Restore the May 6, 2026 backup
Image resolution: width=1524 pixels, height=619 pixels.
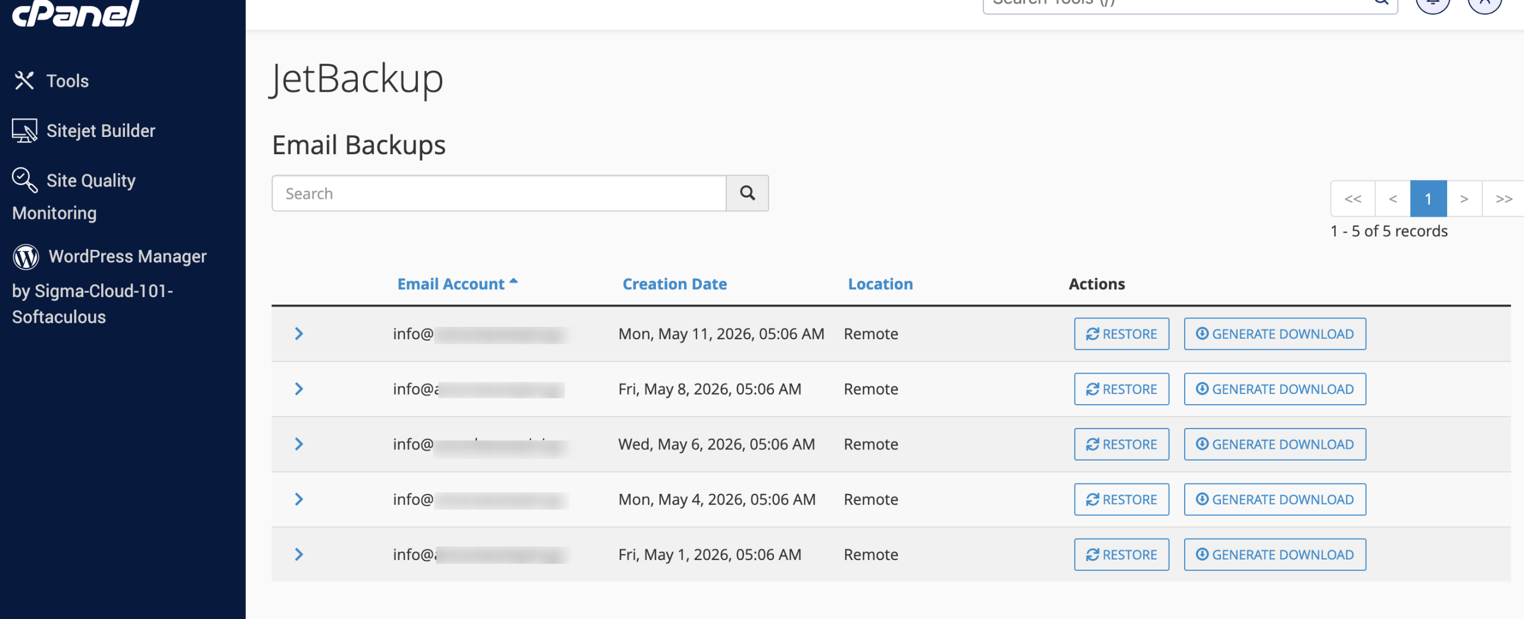1122,444
